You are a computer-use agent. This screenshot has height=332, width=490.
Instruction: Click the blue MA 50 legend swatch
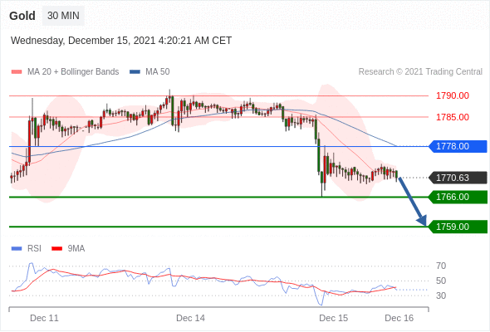[x=135, y=72]
